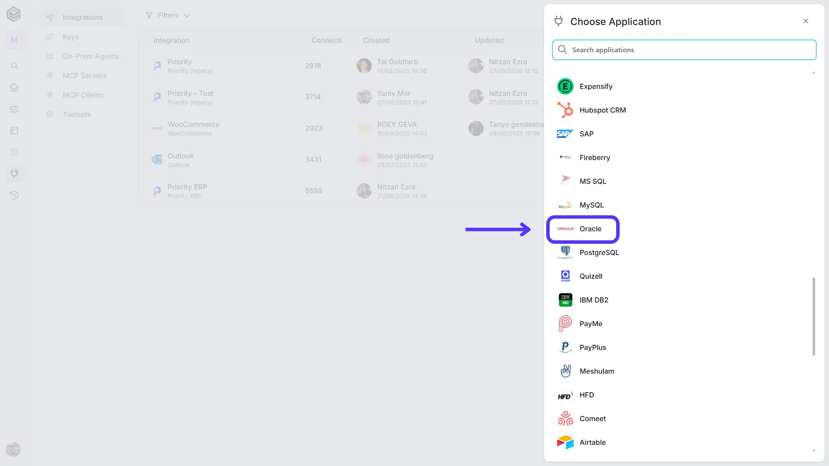Open the Priority ERP integration row
829x466 pixels.
coord(341,191)
